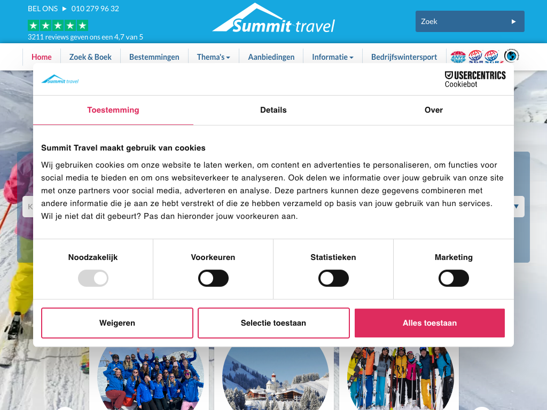Click the Summit travel header logo
The image size is (547, 410).
click(273, 19)
